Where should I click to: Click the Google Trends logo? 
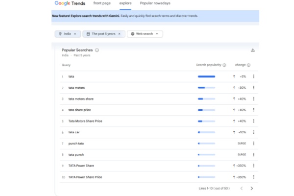click(x=70, y=3)
